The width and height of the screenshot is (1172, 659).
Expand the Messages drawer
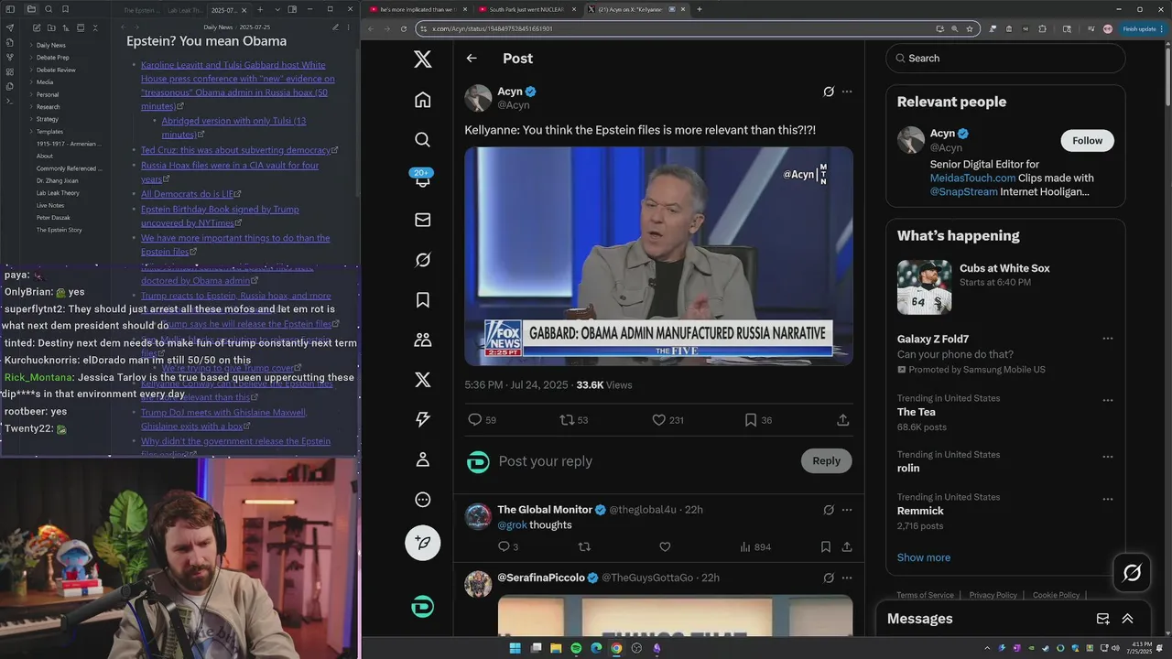click(x=1127, y=619)
